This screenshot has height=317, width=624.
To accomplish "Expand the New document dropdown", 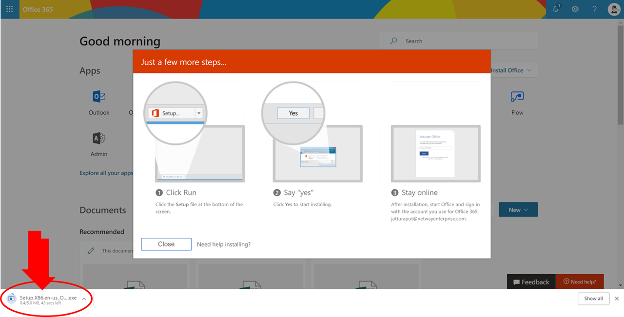I will 518,210.
